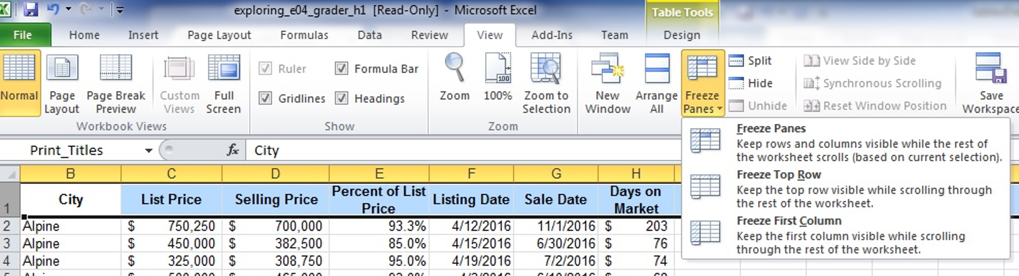Switch to the Data tab
This screenshot has height=276, width=1019.
click(370, 35)
